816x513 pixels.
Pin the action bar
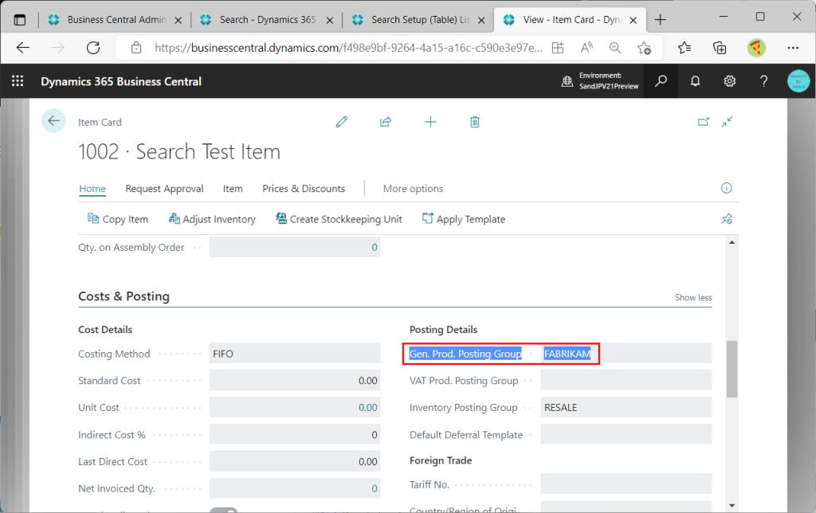pyautogui.click(x=727, y=218)
